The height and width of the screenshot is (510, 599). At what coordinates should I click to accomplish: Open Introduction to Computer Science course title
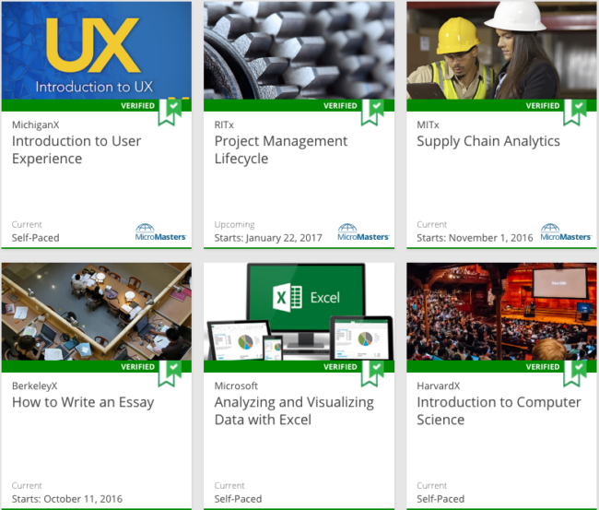[x=499, y=411]
